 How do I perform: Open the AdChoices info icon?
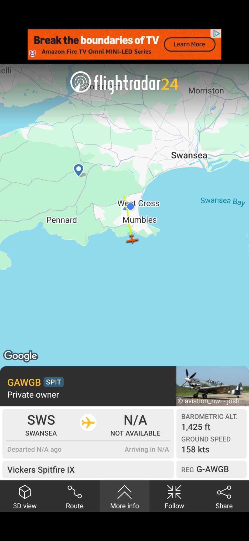tap(216, 34)
